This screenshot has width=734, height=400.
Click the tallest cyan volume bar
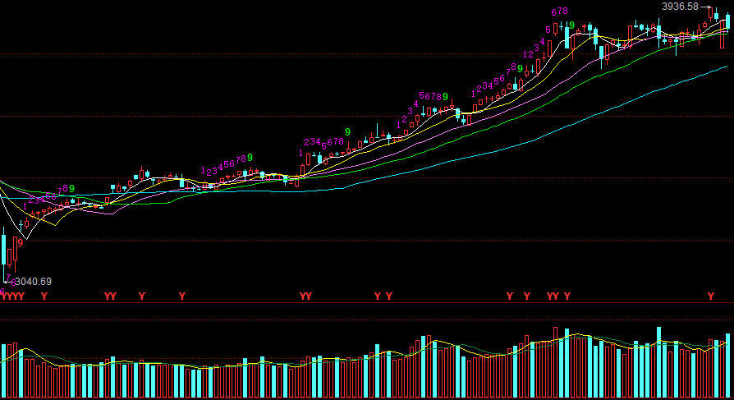pos(658,361)
